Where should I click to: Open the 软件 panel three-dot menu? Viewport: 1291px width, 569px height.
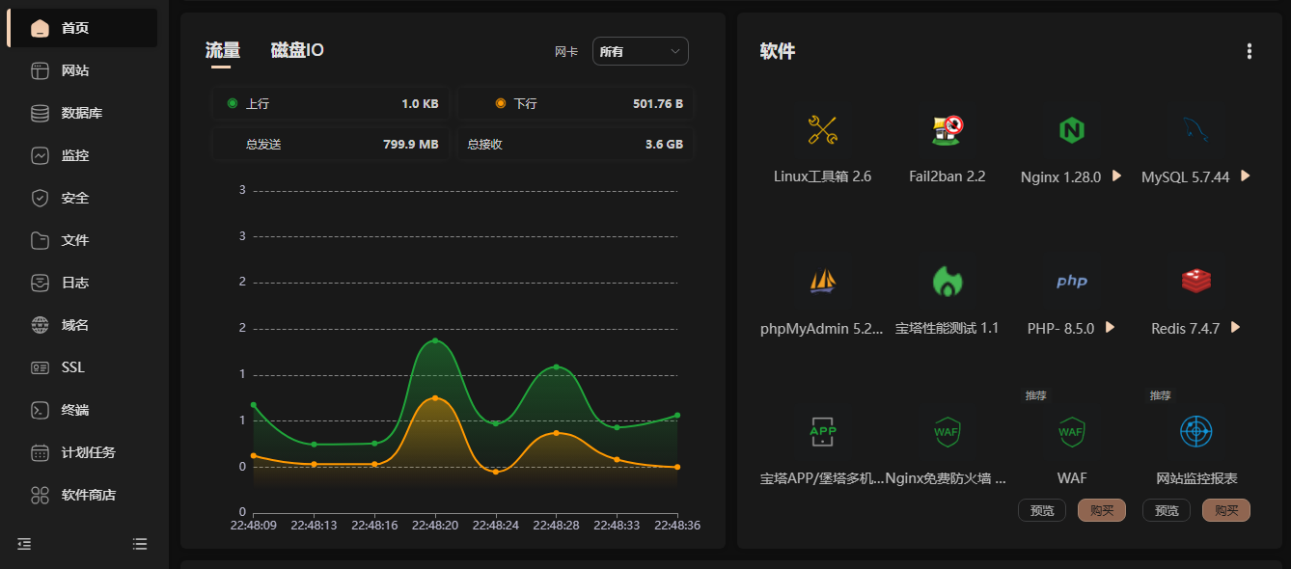click(x=1249, y=51)
